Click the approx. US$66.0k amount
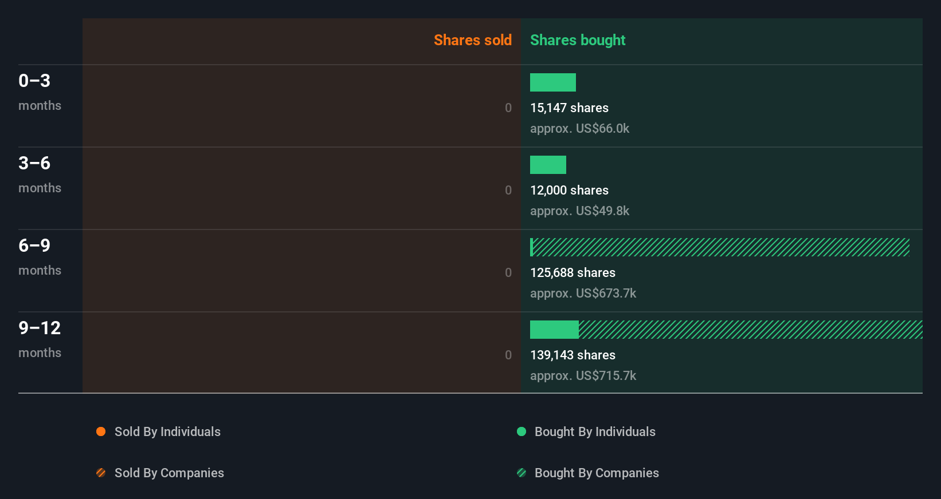 (579, 129)
